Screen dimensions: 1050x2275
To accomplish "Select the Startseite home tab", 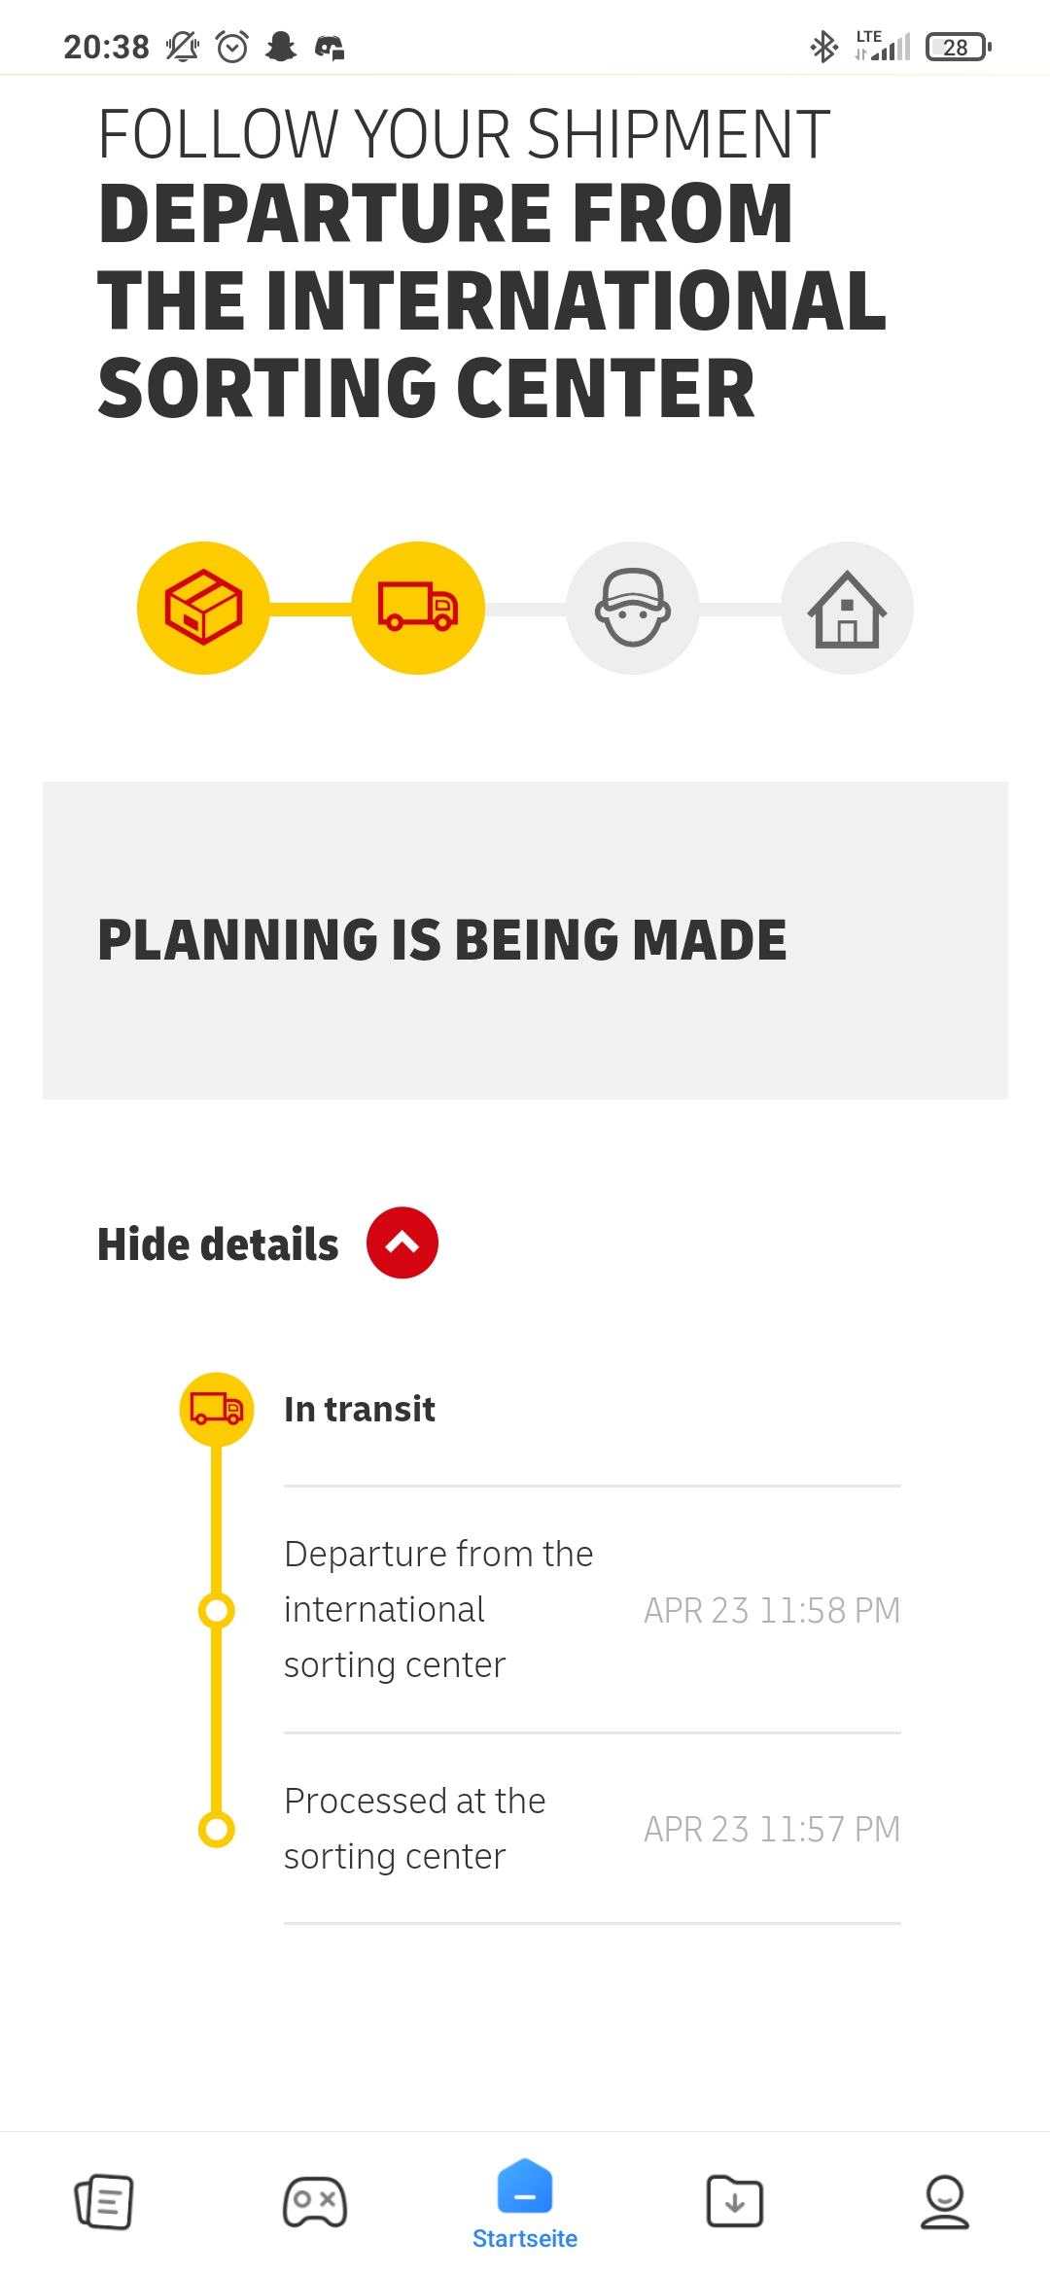I will point(525,2203).
